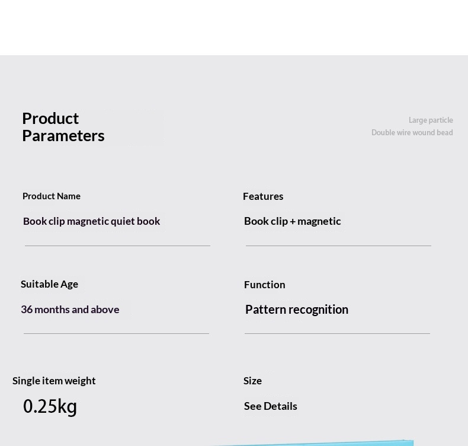Click '36 months and above' text
This screenshot has width=468, height=446.
coord(70,310)
